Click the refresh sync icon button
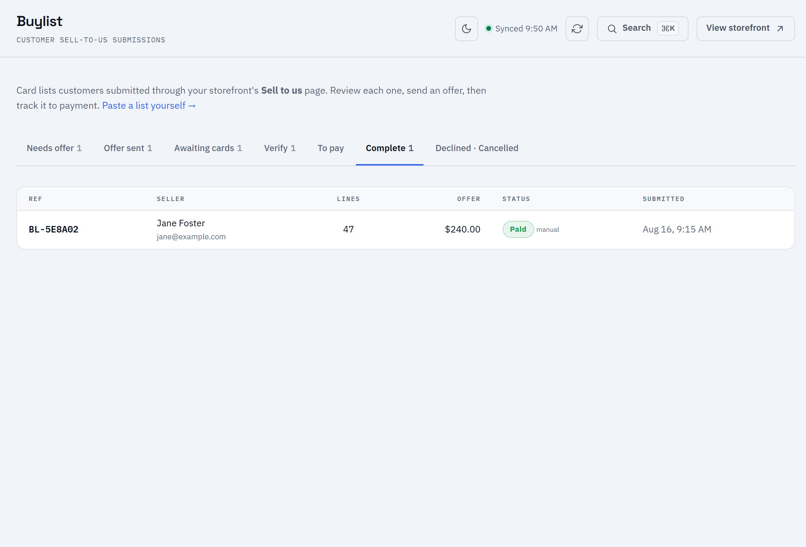 click(577, 28)
